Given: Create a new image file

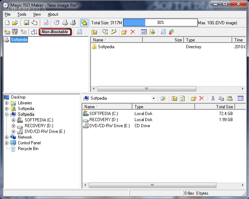Looking at the screenshot, I should (7, 23).
